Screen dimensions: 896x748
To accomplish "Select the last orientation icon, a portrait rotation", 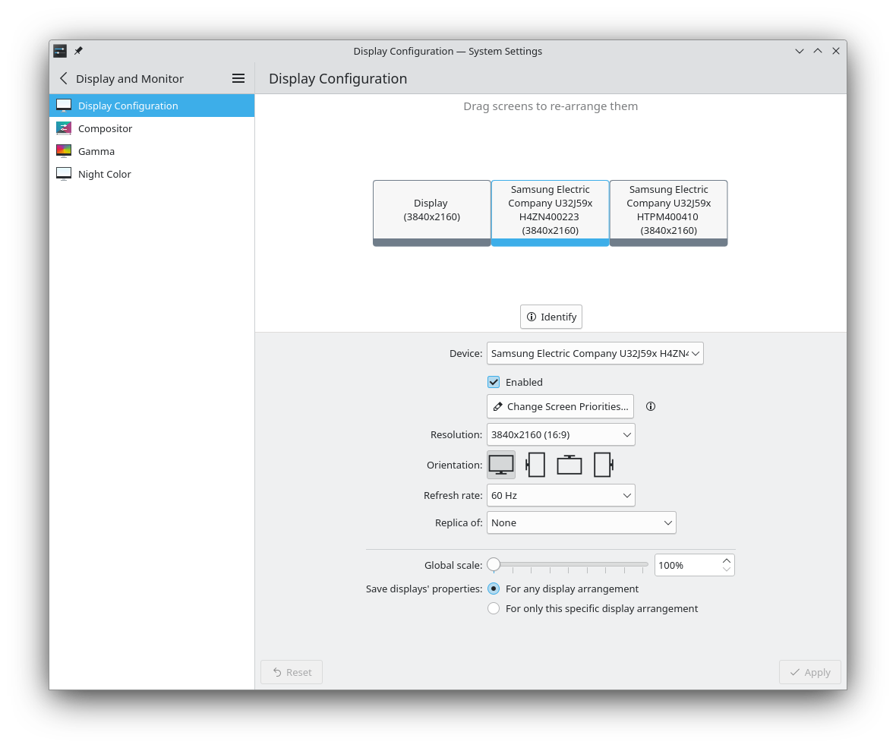I will click(x=604, y=465).
